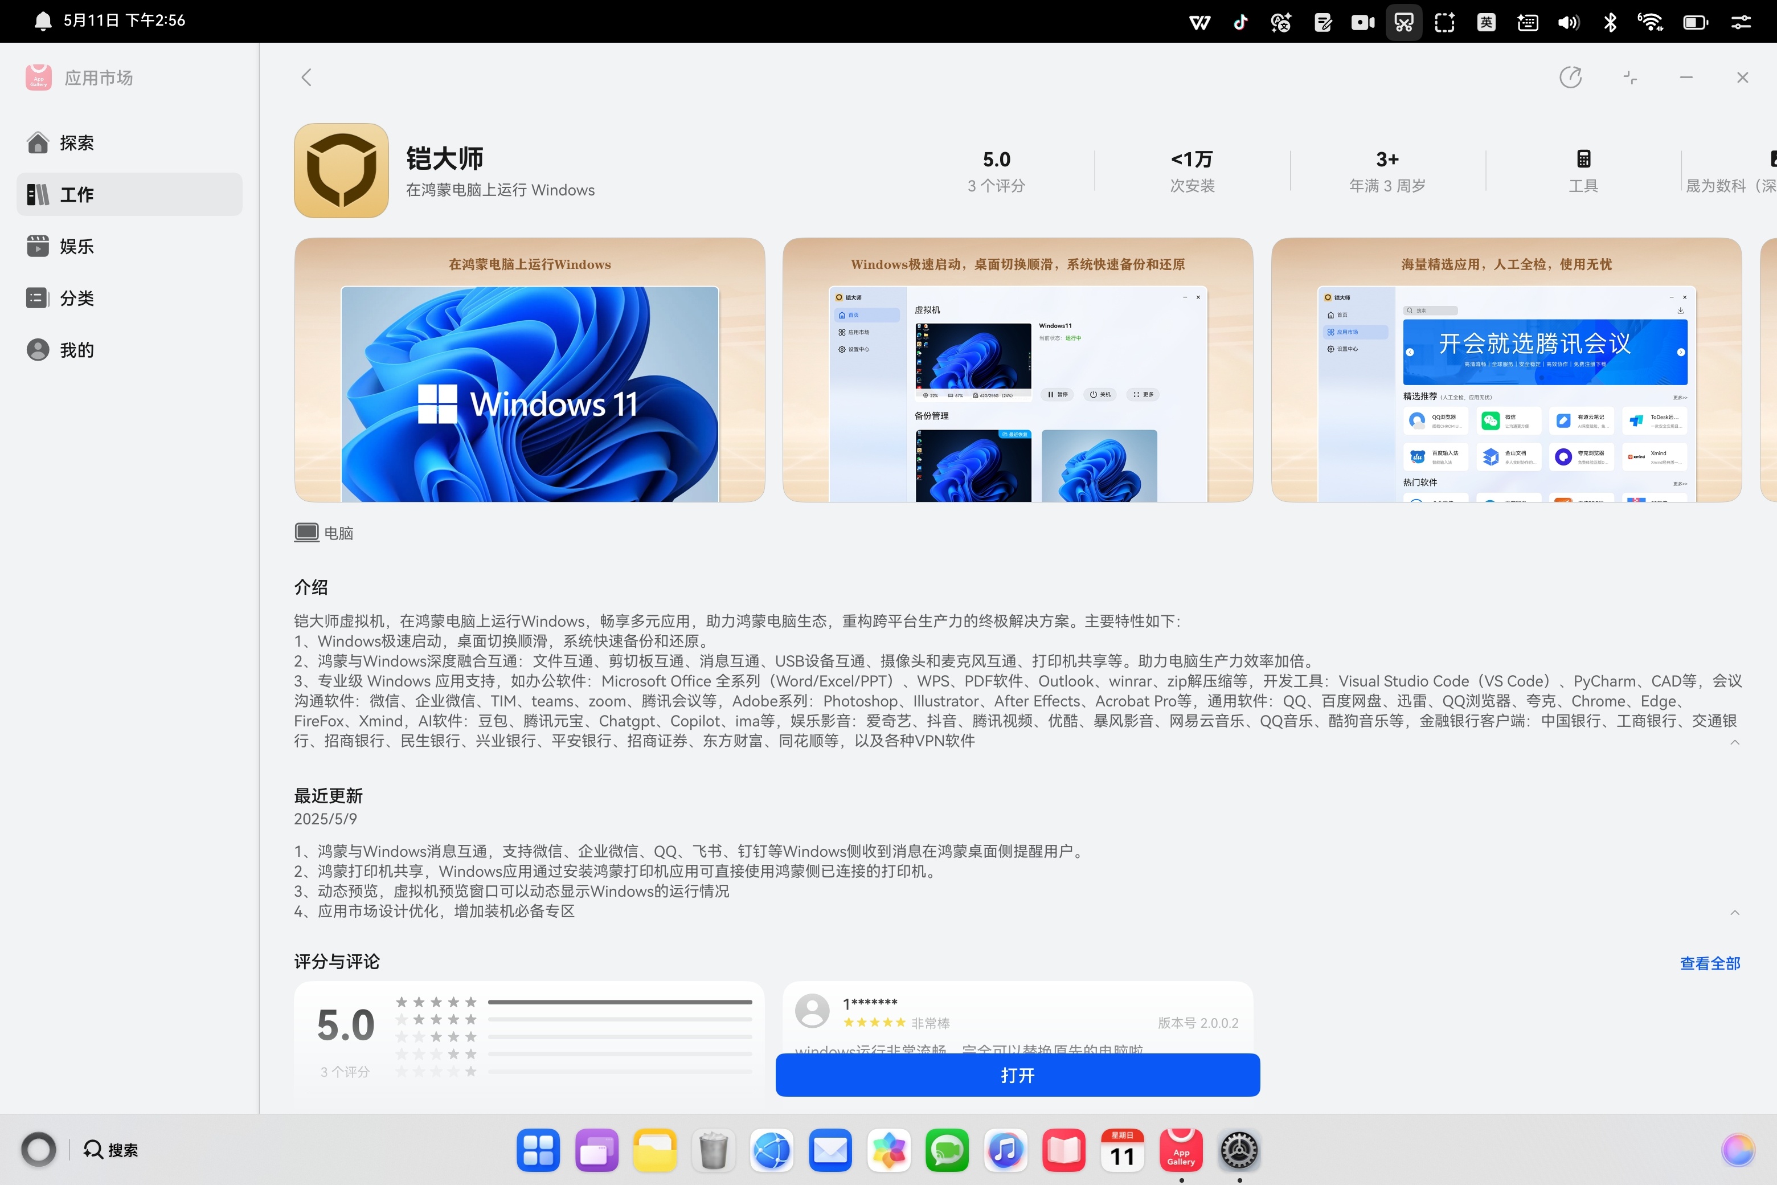Open the mail app in dock
Screen dimensions: 1777x1185
coord(830,1150)
